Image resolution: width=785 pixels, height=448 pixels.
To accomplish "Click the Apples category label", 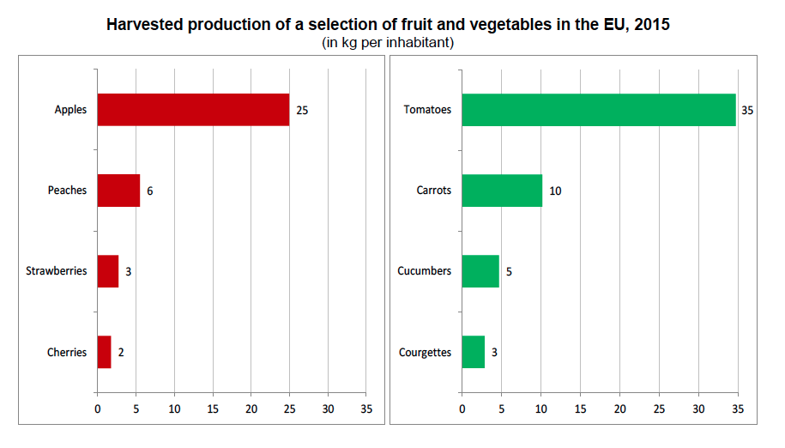I will pos(70,110).
